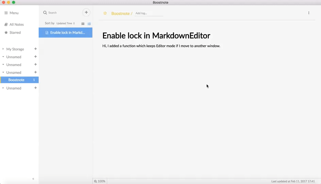Expand the My Storage arrow
The width and height of the screenshot is (321, 184).
point(3,49)
